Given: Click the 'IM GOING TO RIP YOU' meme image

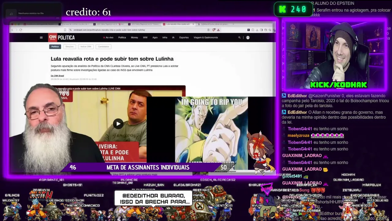Looking at the screenshot, I should 211,133.
